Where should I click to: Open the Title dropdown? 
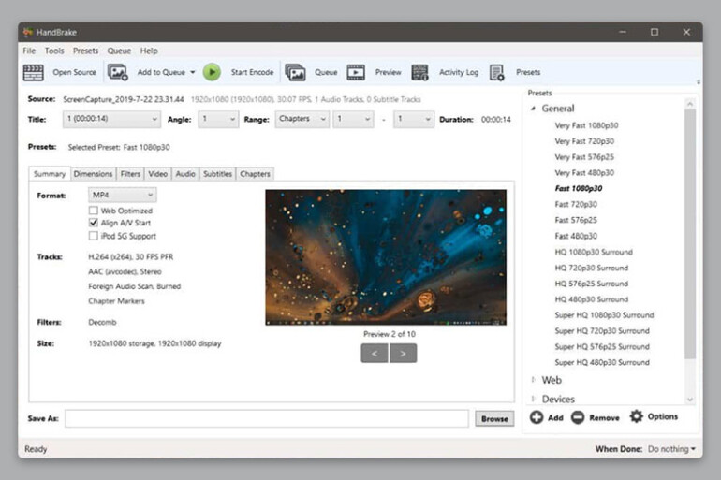coord(111,119)
